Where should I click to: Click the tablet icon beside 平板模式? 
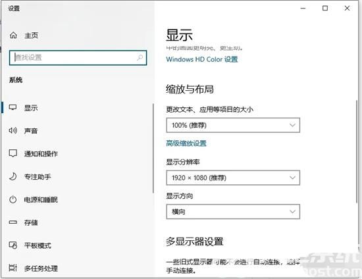click(13, 245)
